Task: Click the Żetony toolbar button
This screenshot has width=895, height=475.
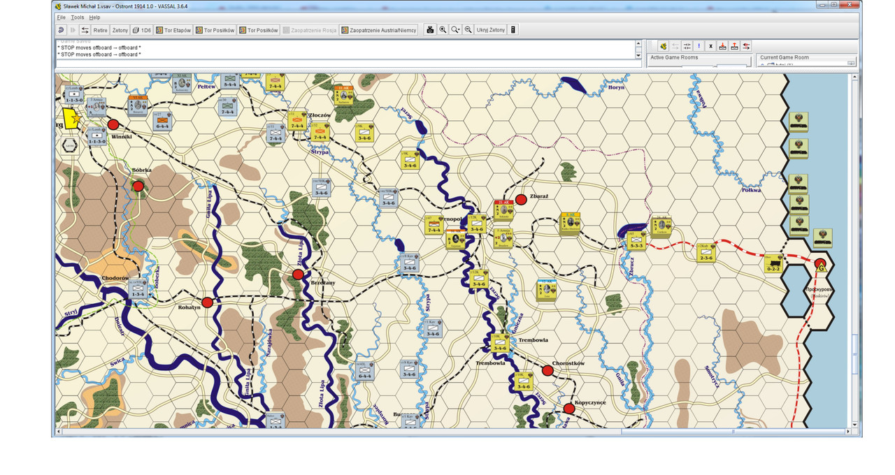Action: [120, 30]
